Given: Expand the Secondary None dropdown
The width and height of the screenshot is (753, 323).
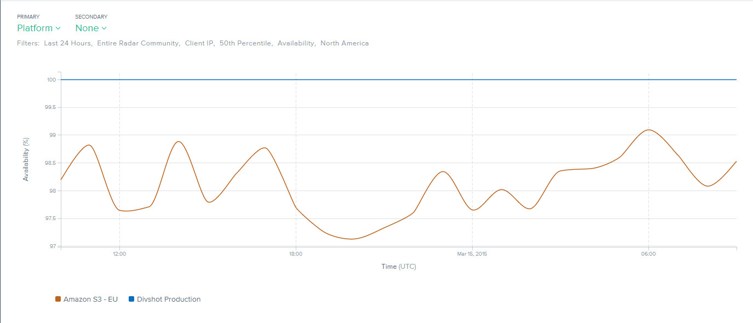Looking at the screenshot, I should [91, 28].
